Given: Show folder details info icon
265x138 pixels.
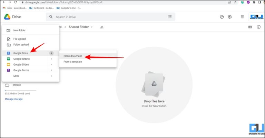Looking at the screenshot, I should pos(258,27).
